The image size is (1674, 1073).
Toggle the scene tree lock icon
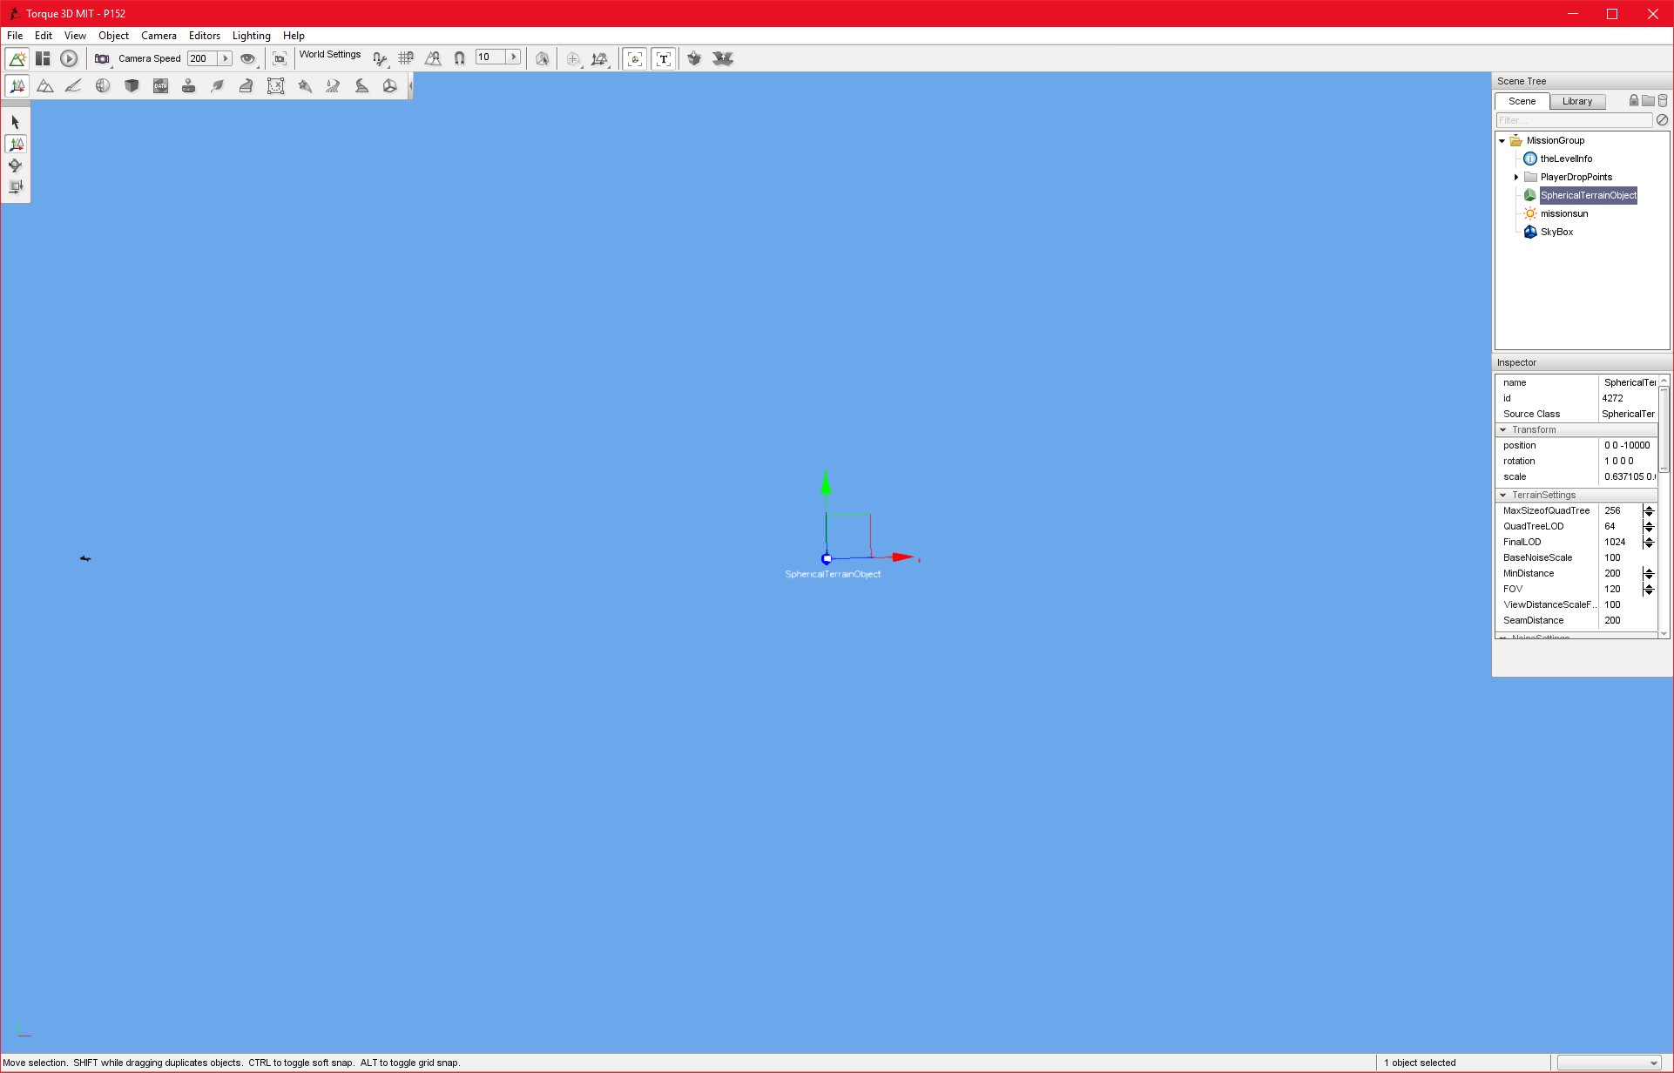point(1634,100)
